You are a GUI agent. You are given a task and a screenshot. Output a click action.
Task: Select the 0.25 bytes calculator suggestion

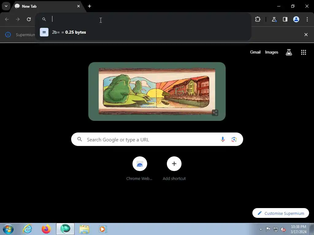click(143, 32)
